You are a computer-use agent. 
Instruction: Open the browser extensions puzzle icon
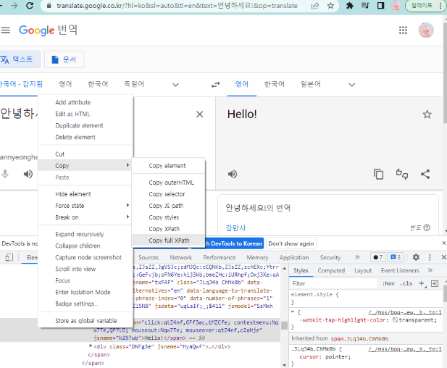pyautogui.click(x=350, y=5)
